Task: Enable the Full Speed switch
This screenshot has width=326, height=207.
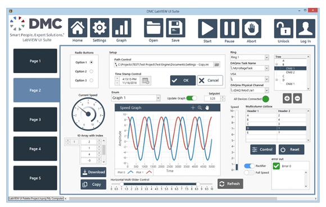Action: [250, 173]
